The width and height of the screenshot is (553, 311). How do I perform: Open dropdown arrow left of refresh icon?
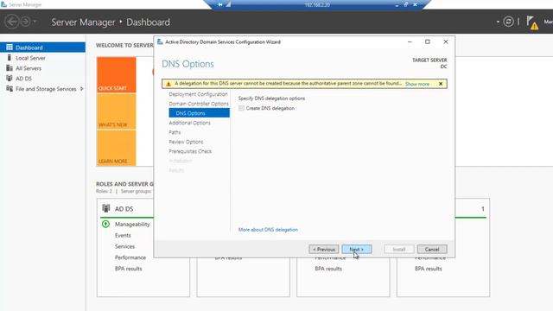(x=498, y=22)
